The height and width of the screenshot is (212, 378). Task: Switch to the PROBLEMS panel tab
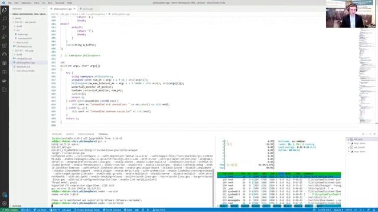pos(57,134)
